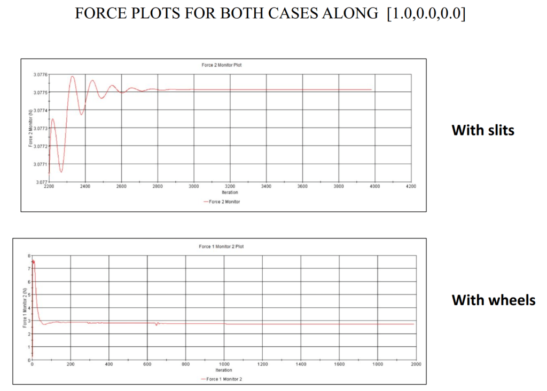Viewport: 547px width, 391px height.
Task: Click the 'With slits' label
Action: click(x=483, y=130)
